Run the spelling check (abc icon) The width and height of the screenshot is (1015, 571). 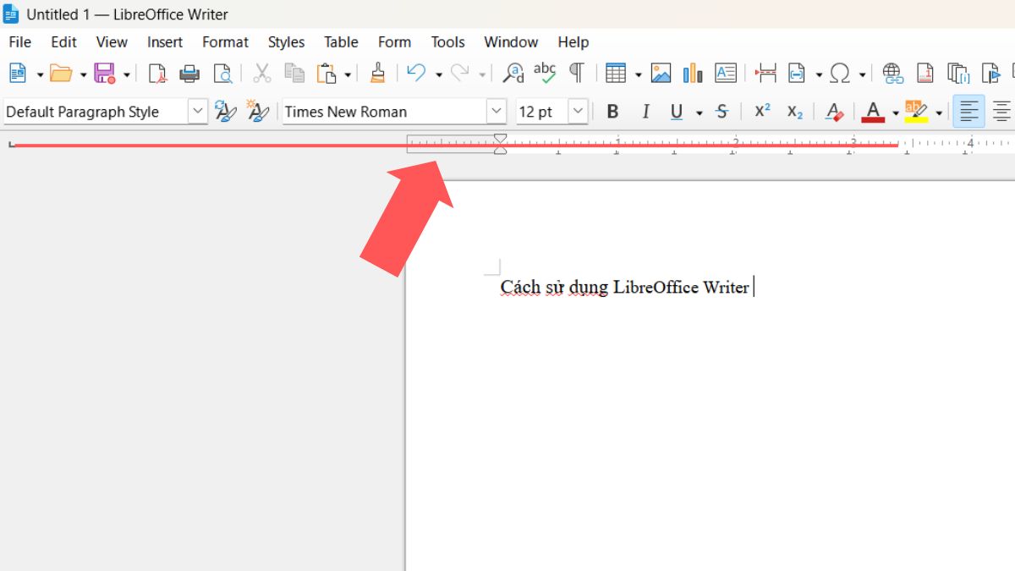(545, 73)
